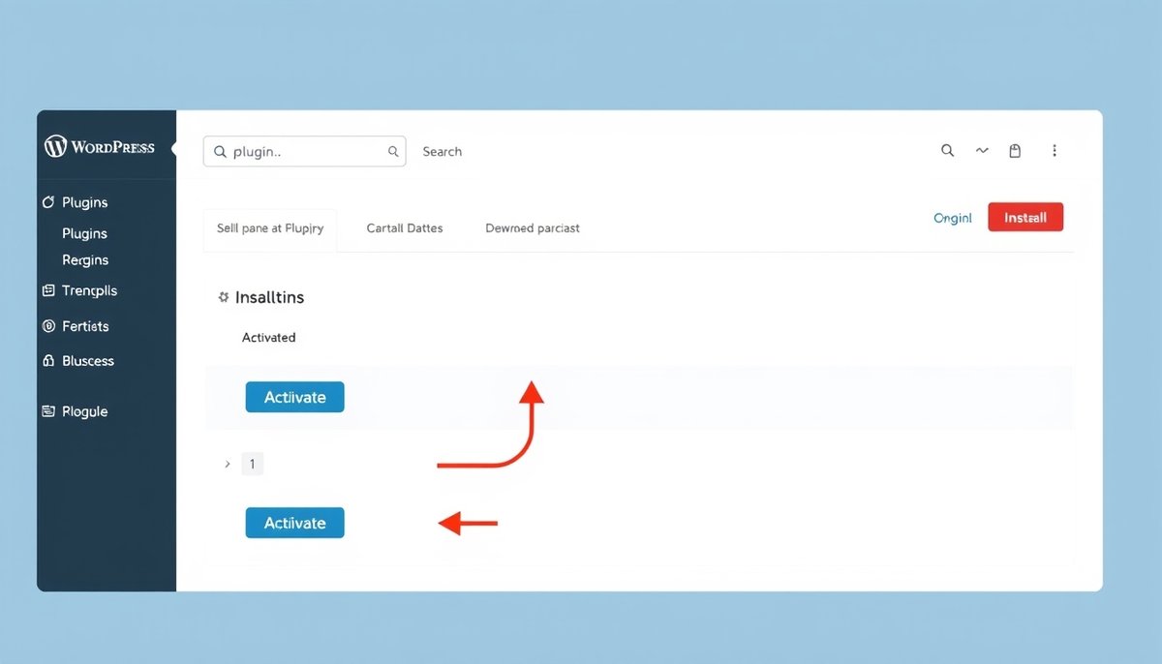Open Fertists in the sidebar
Viewport: 1162px width, 664px height.
(85, 326)
